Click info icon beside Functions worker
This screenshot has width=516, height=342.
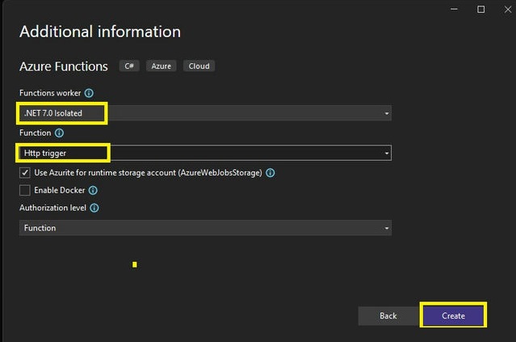click(89, 93)
